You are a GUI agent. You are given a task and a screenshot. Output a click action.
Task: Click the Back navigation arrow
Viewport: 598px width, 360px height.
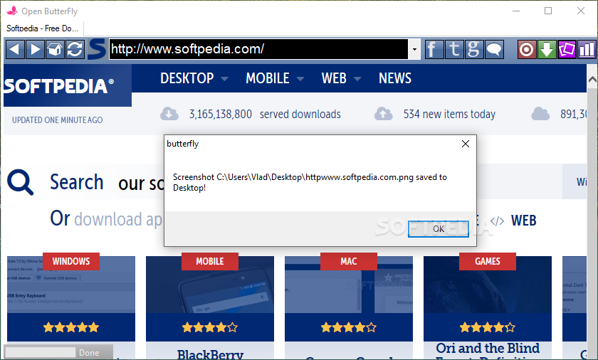coord(14,49)
